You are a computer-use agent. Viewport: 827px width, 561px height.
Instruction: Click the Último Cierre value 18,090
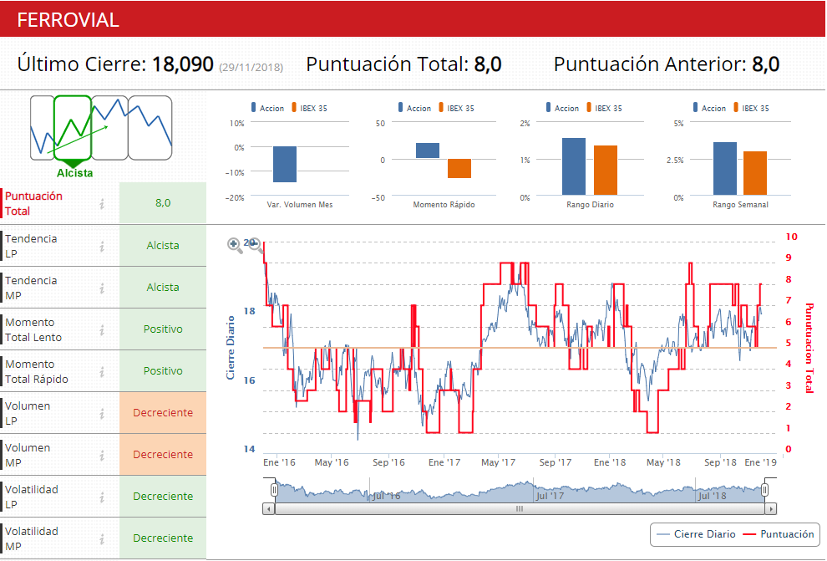coord(182,64)
